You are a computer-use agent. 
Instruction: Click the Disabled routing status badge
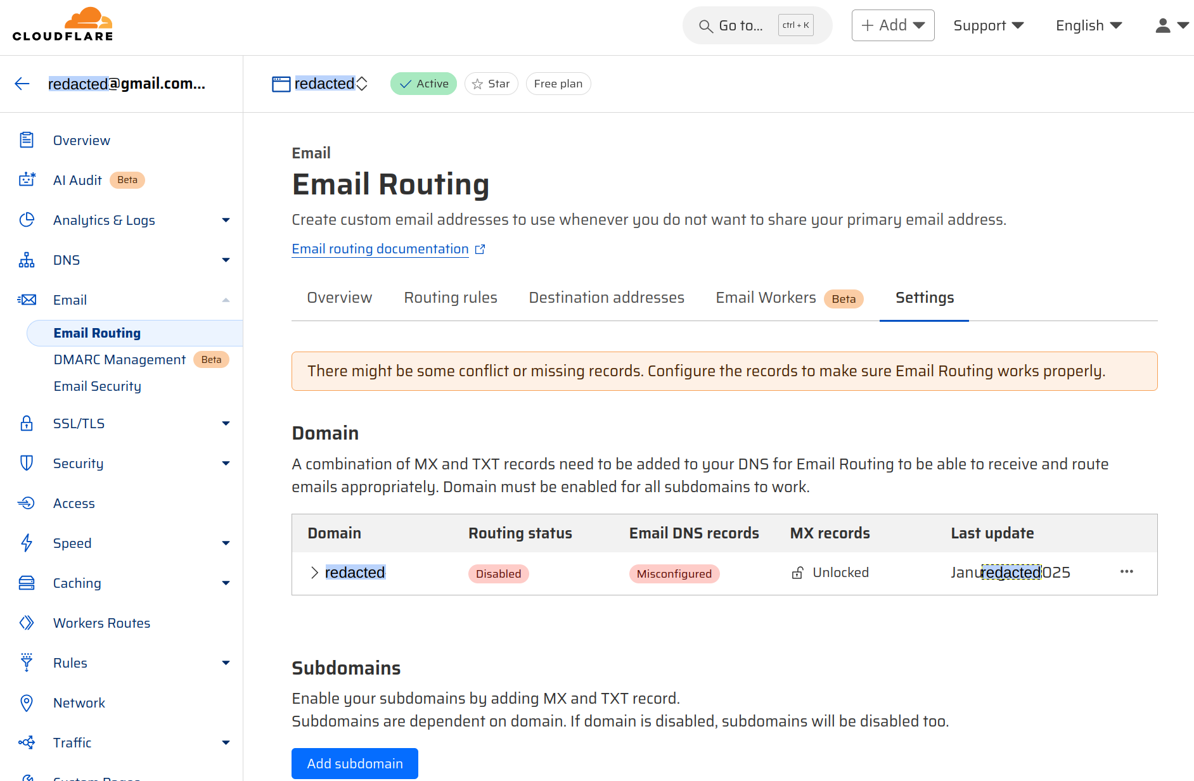(x=499, y=574)
